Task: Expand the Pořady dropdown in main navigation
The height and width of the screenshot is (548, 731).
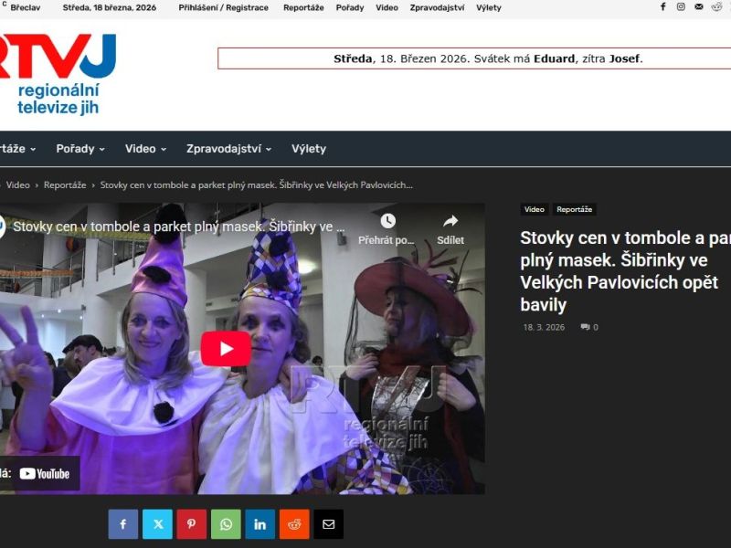Action: click(80, 149)
